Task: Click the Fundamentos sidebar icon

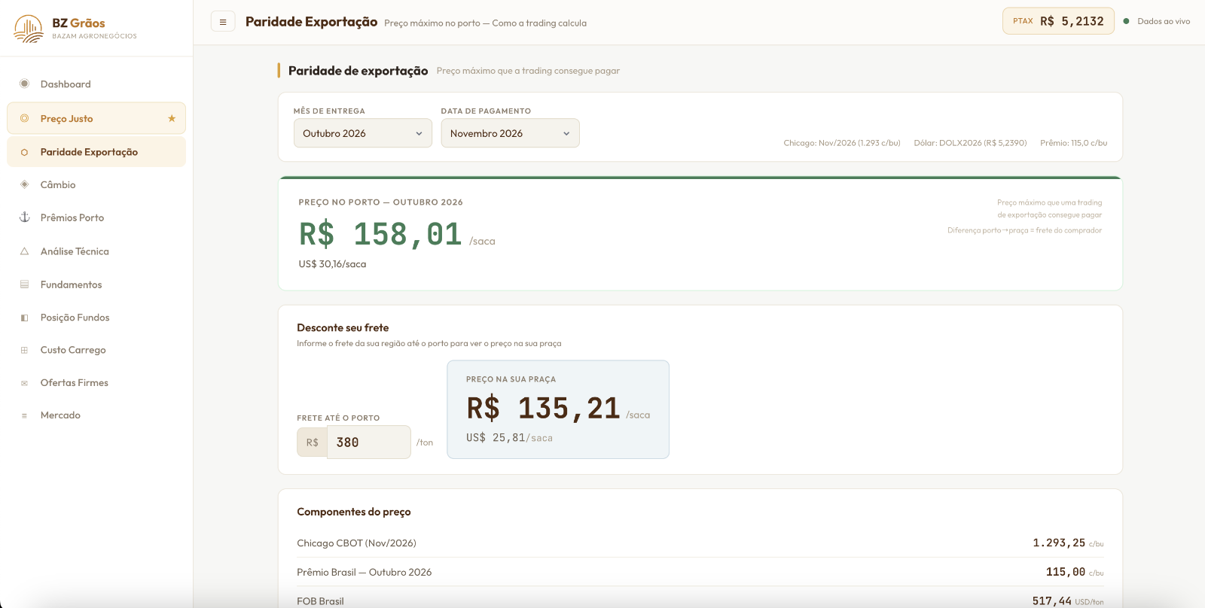Action: pos(25,284)
